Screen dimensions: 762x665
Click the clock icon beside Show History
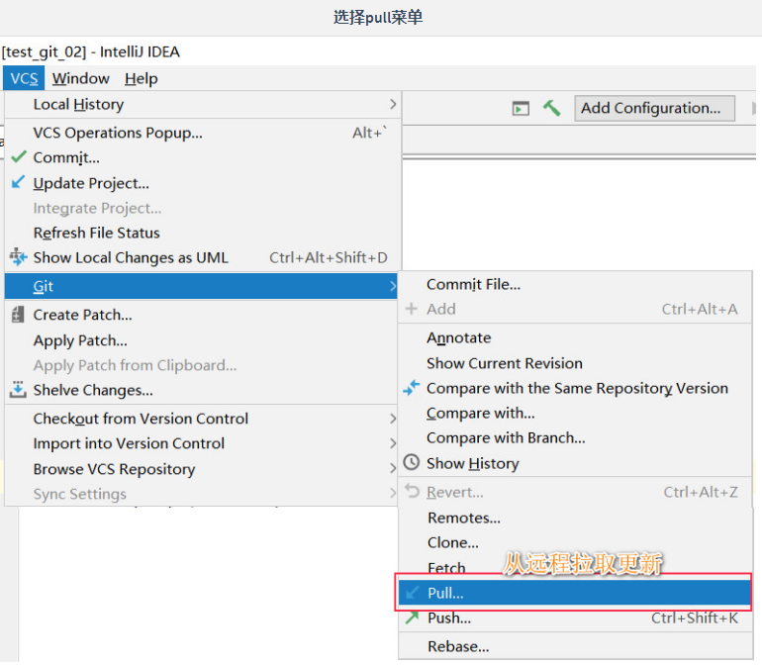(x=412, y=462)
